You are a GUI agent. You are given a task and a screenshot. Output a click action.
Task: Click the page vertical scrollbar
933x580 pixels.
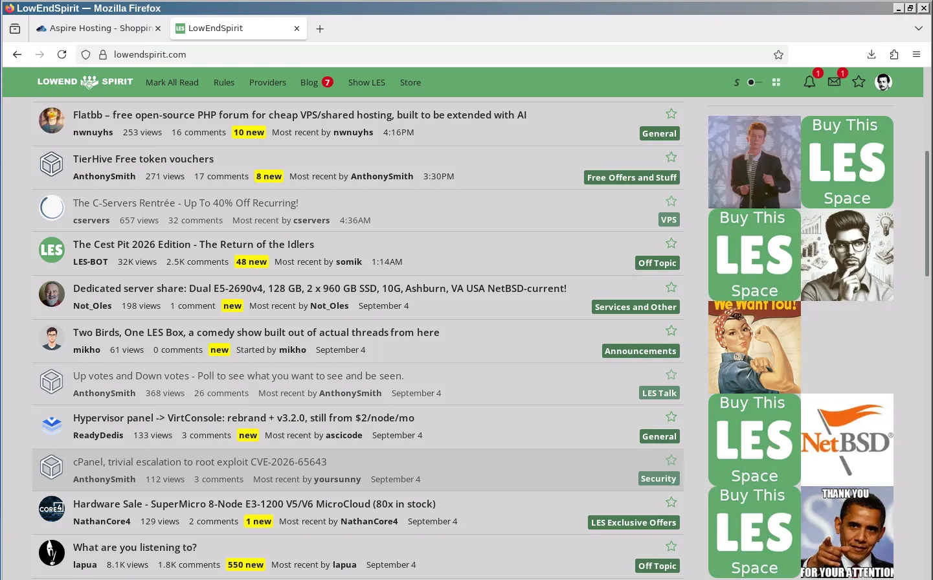click(x=927, y=214)
